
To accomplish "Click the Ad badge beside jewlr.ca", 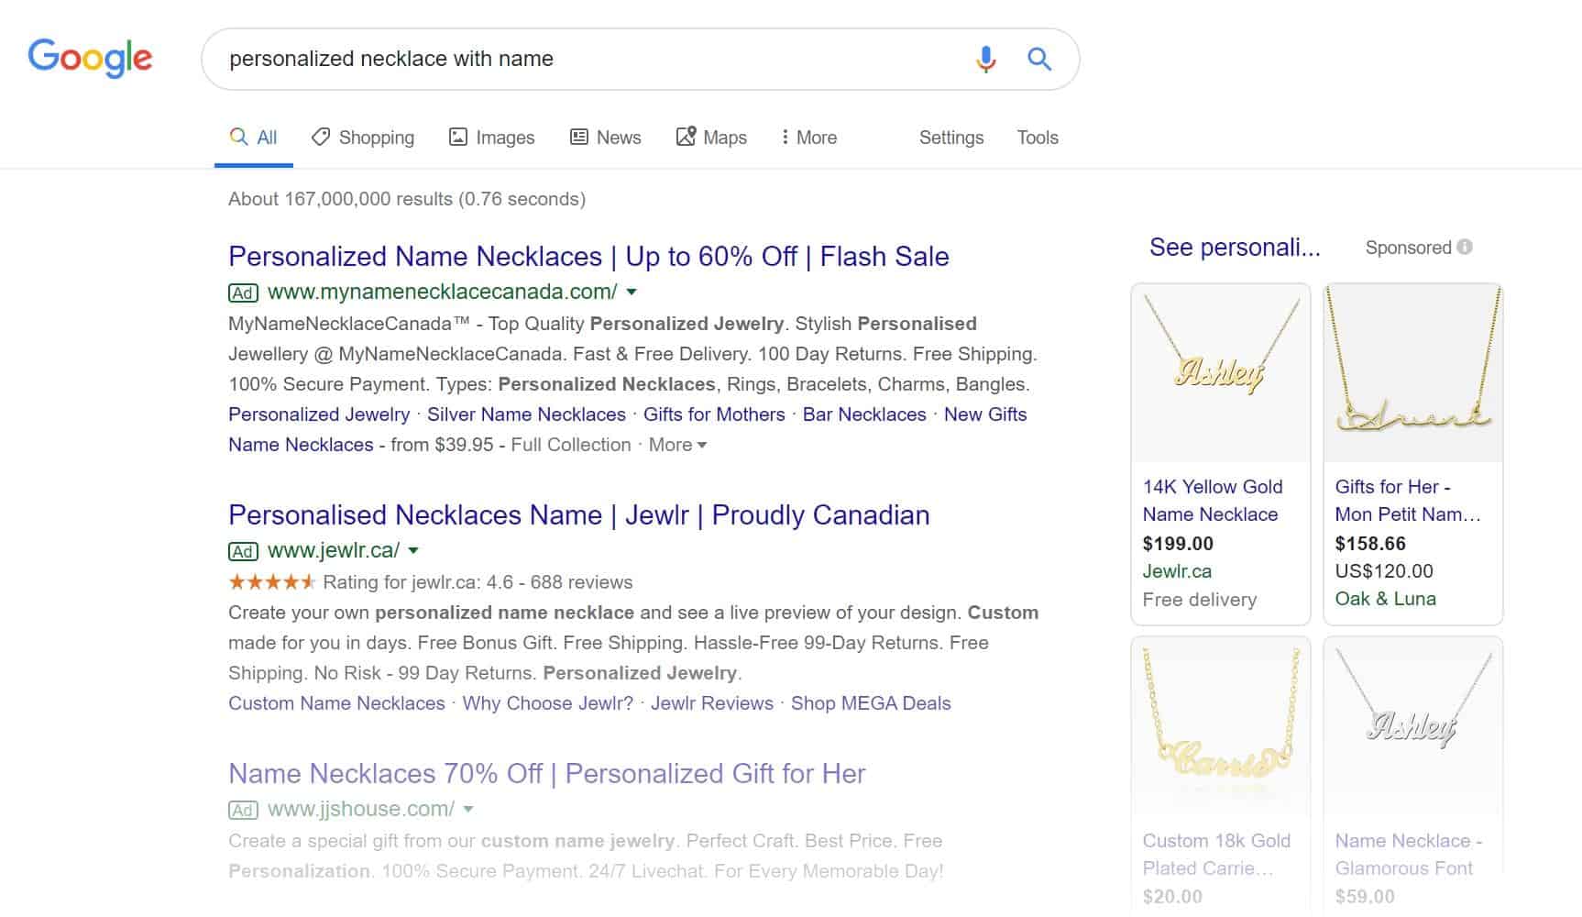I will pyautogui.click(x=243, y=551).
